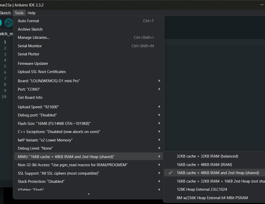Expand the lwIP Variant submenu
265x204 pixels.
[89, 140]
